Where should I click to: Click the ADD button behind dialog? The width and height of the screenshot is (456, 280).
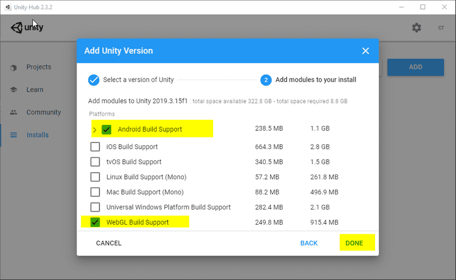pyautogui.click(x=416, y=67)
